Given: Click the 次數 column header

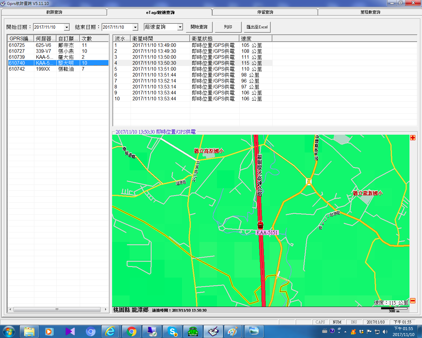Looking at the screenshot, I should (94, 39).
